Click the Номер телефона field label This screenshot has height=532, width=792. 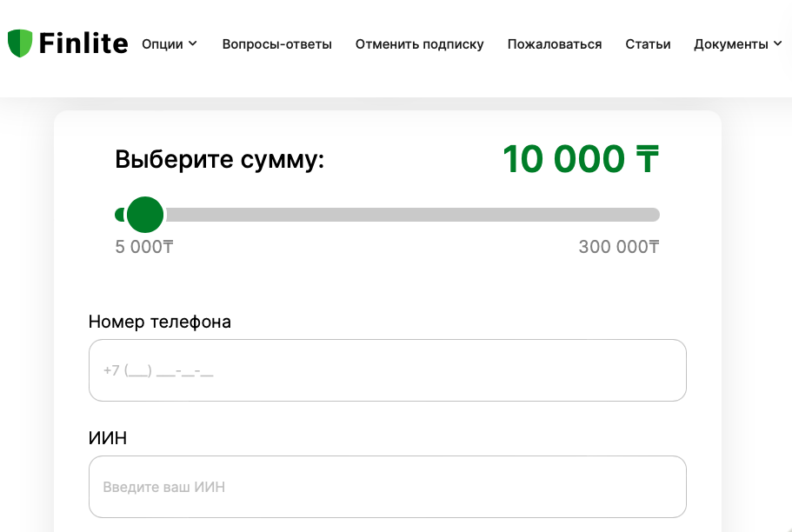point(160,322)
